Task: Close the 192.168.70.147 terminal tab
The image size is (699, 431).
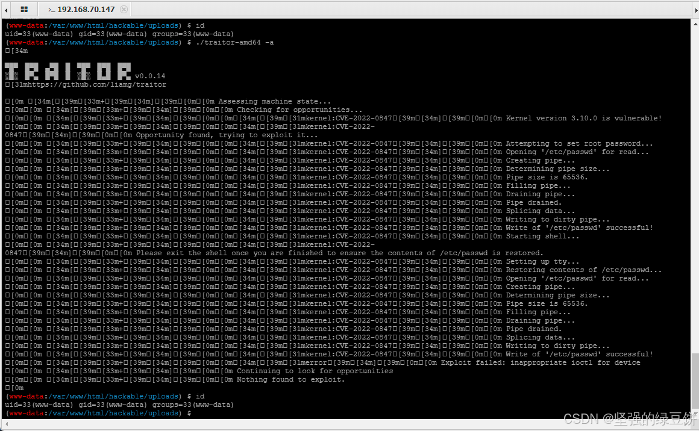Action: coord(124,9)
